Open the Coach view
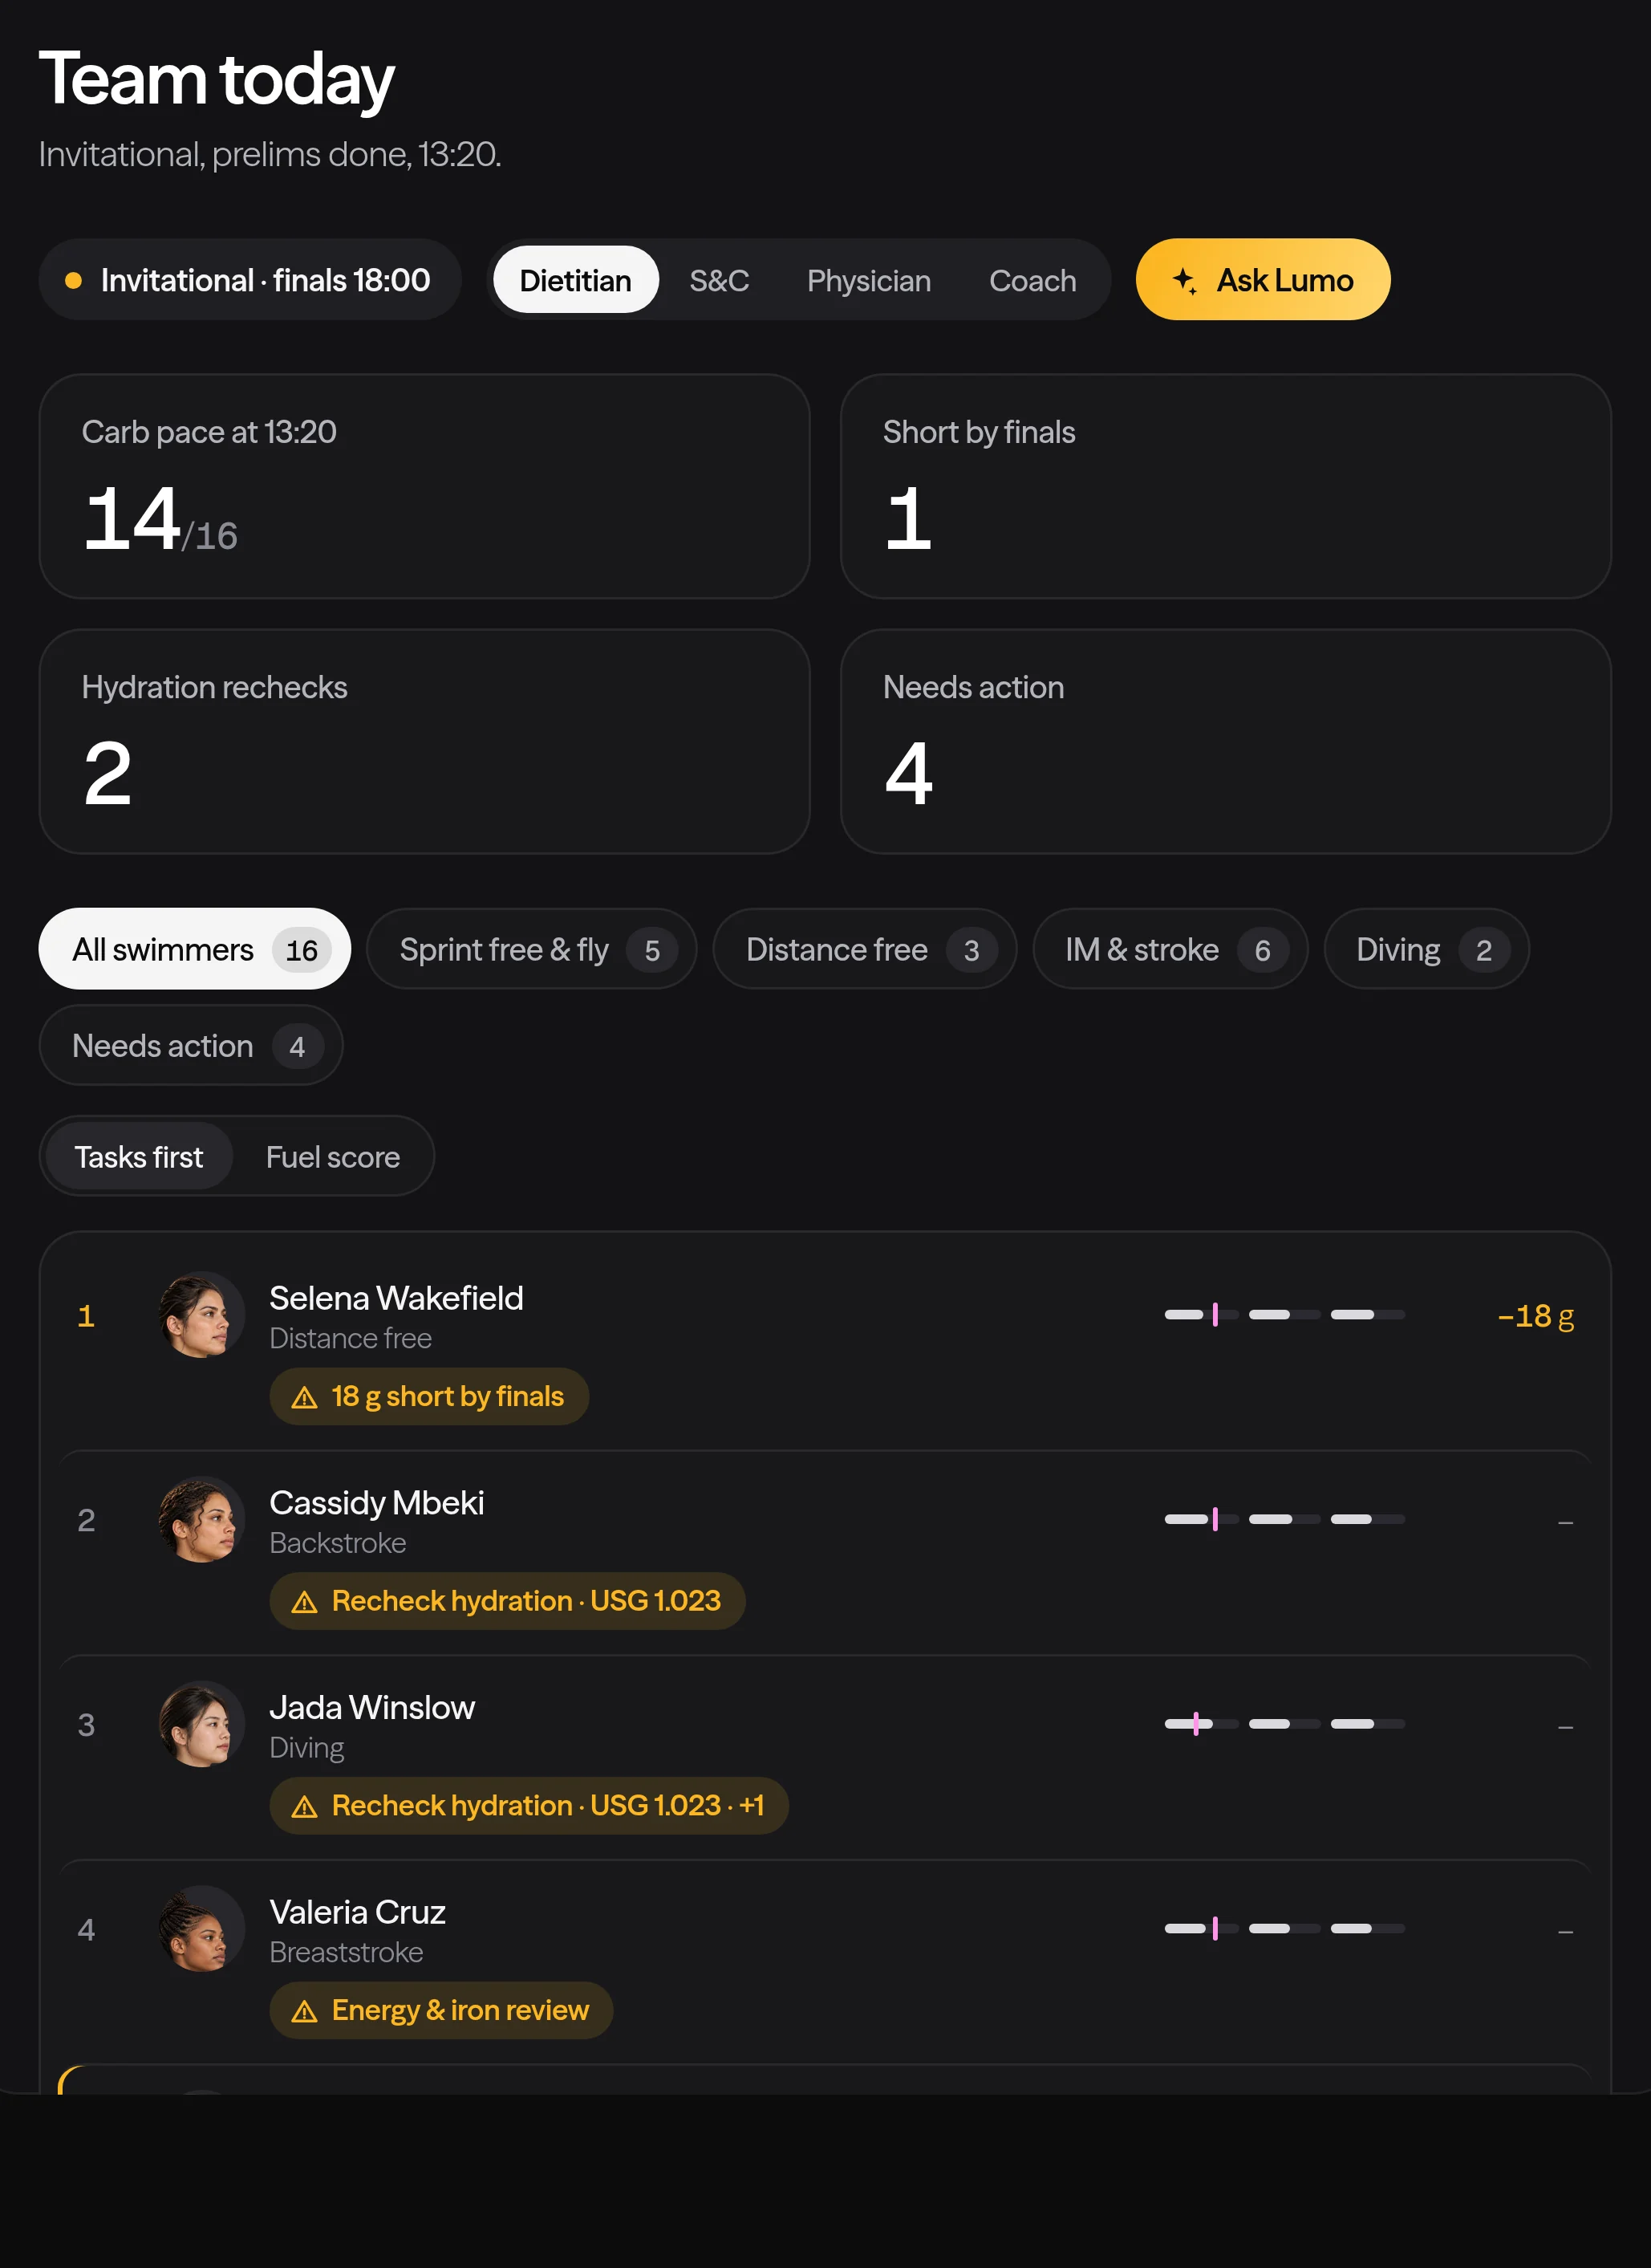The height and width of the screenshot is (2268, 1651). (1032, 280)
